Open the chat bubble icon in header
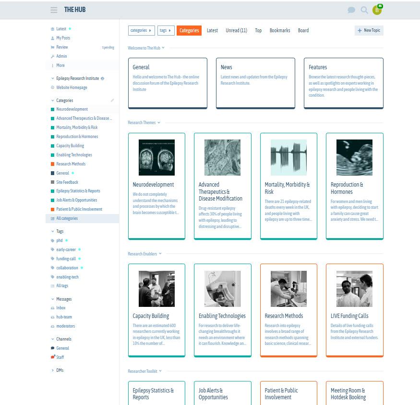This screenshot has width=420, height=405. tap(351, 10)
